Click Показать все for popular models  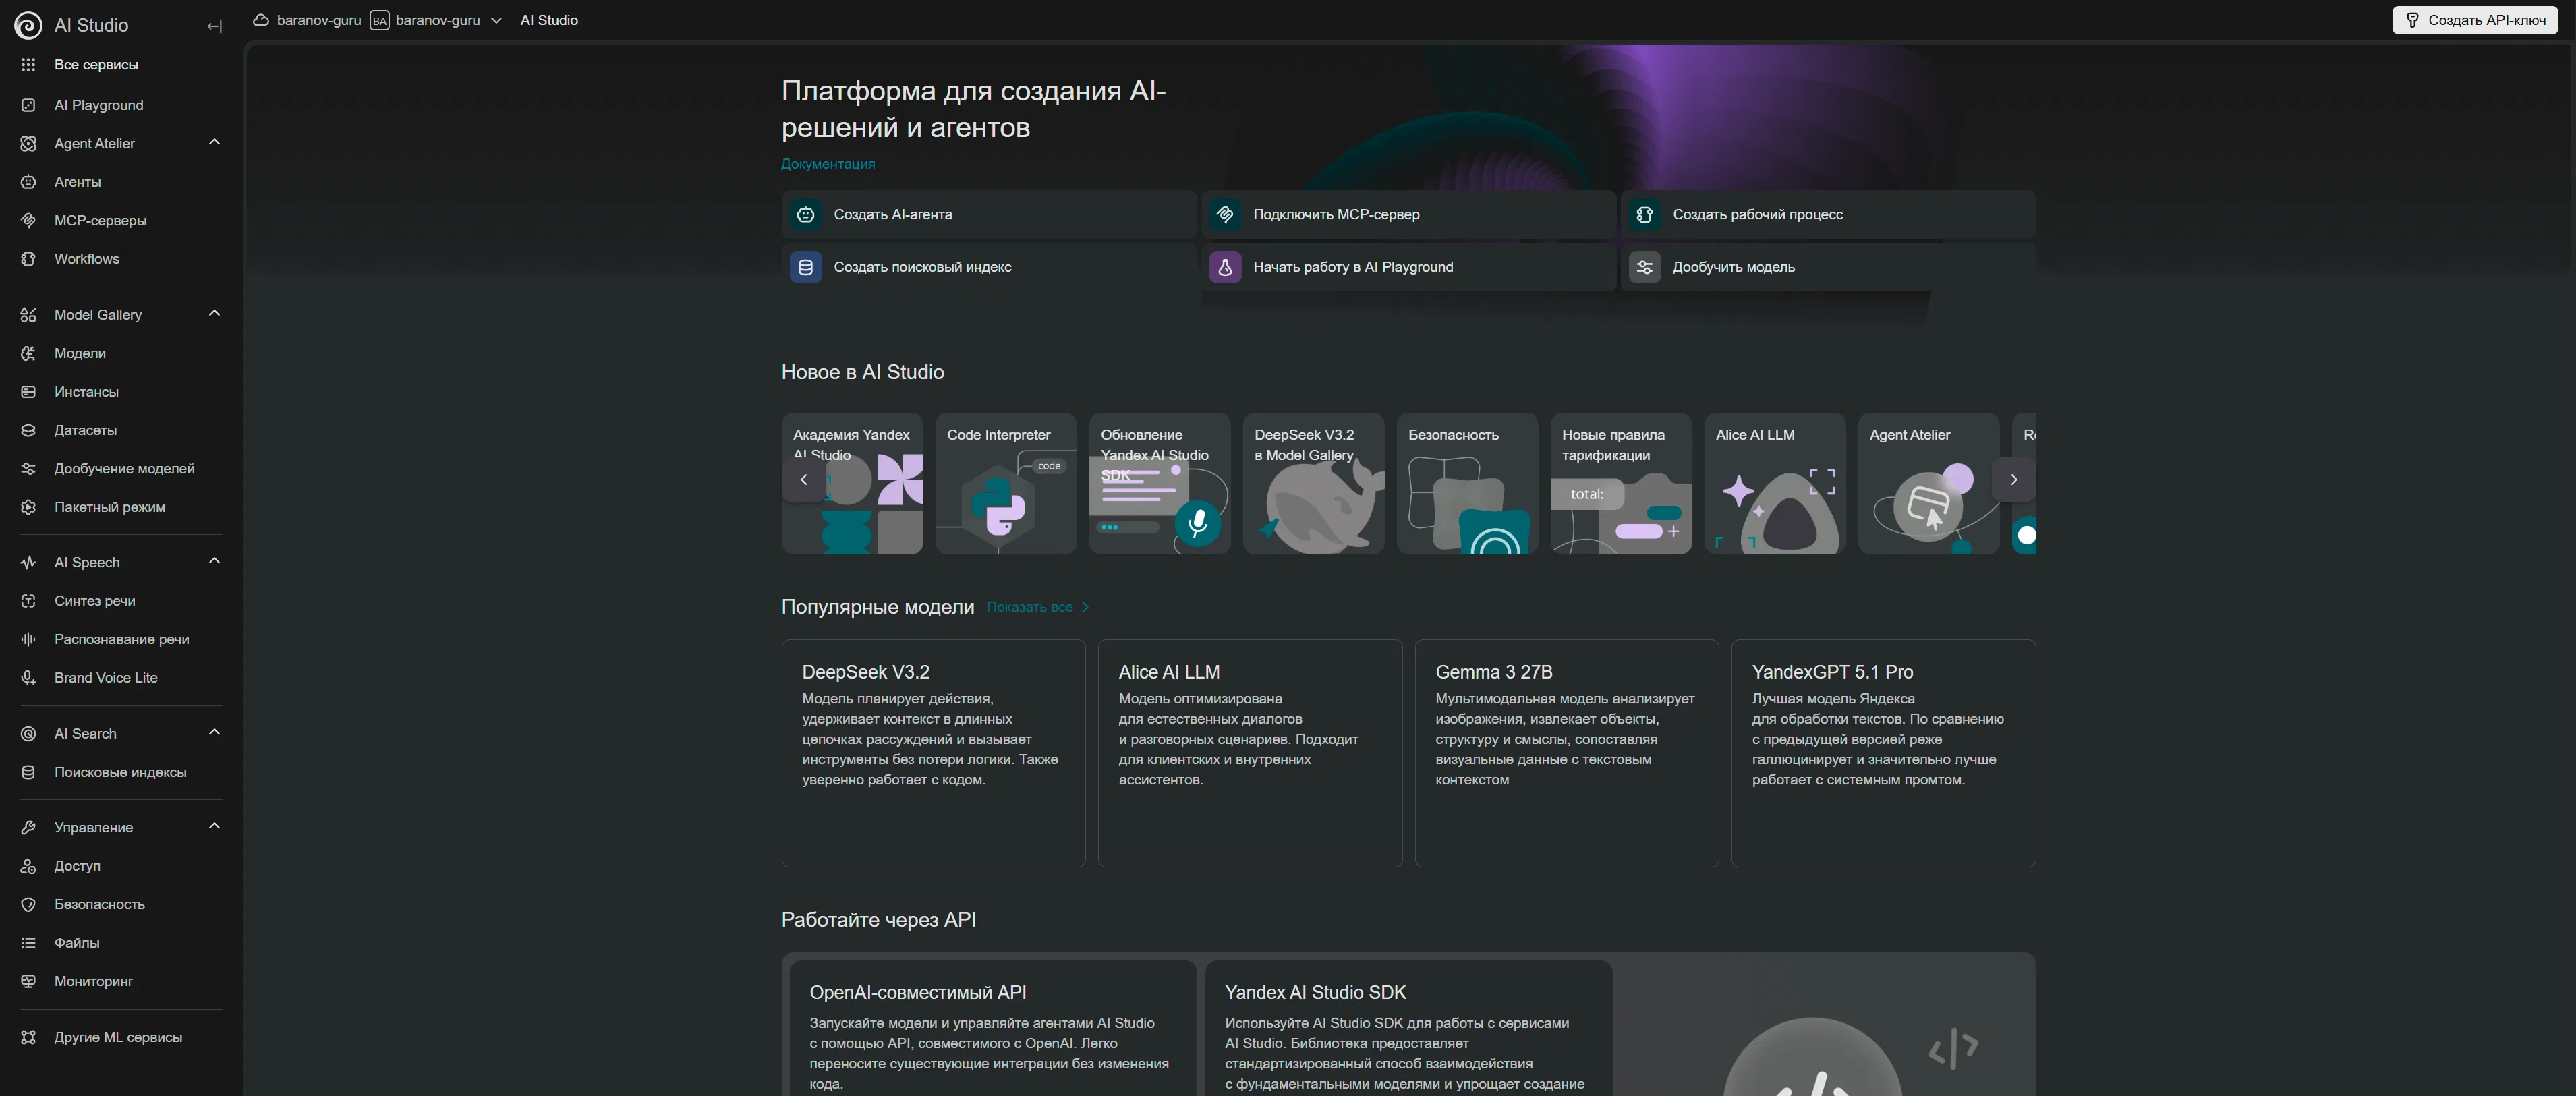pyautogui.click(x=1037, y=607)
